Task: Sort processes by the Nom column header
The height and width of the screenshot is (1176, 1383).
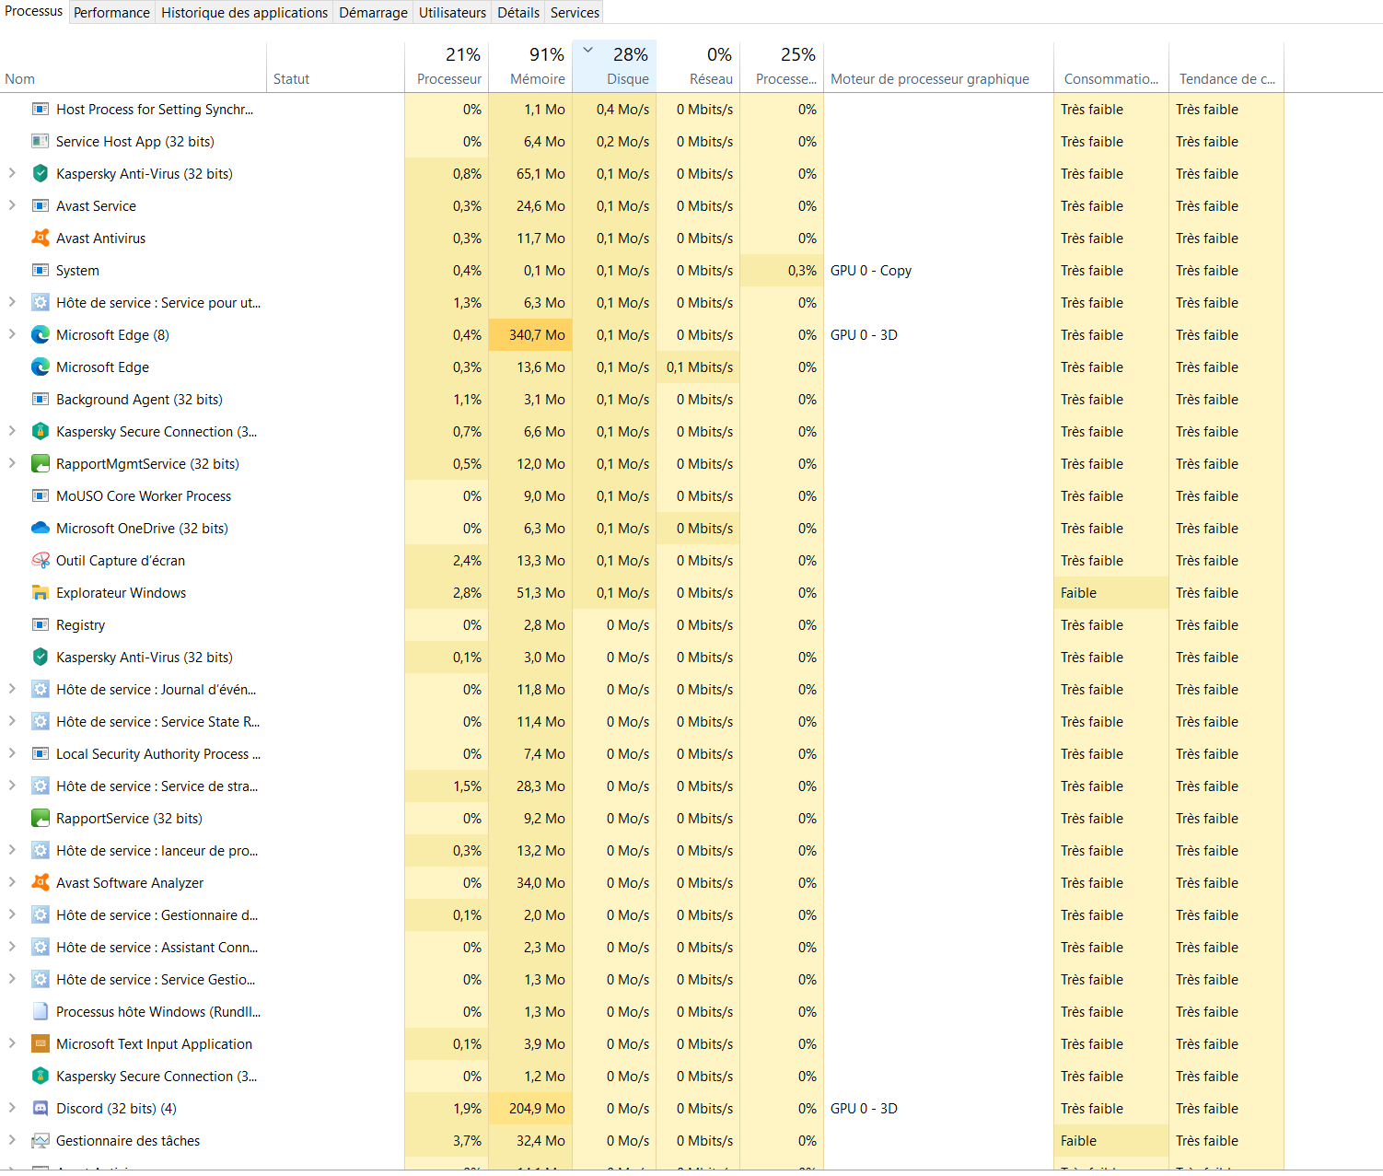Action: 134,67
